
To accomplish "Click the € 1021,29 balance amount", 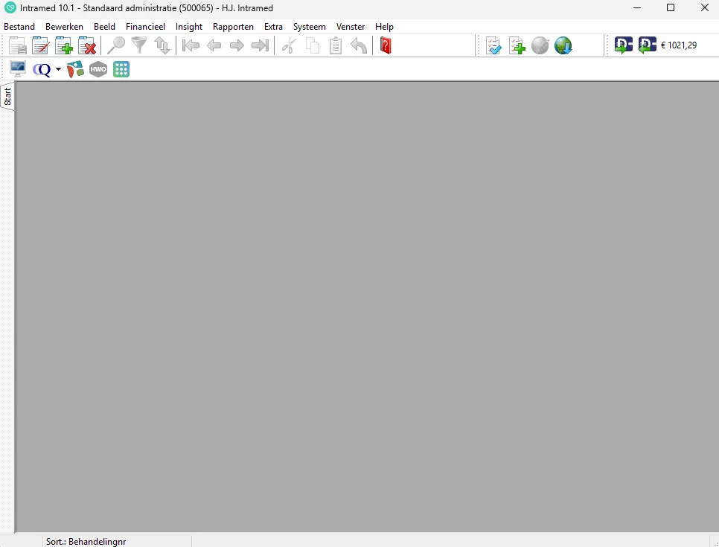I will pyautogui.click(x=678, y=45).
